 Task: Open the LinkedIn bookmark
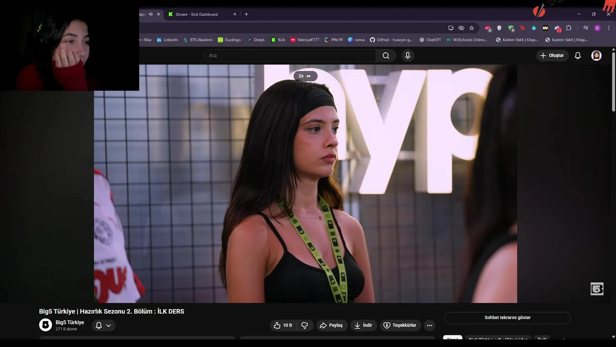coord(167,40)
